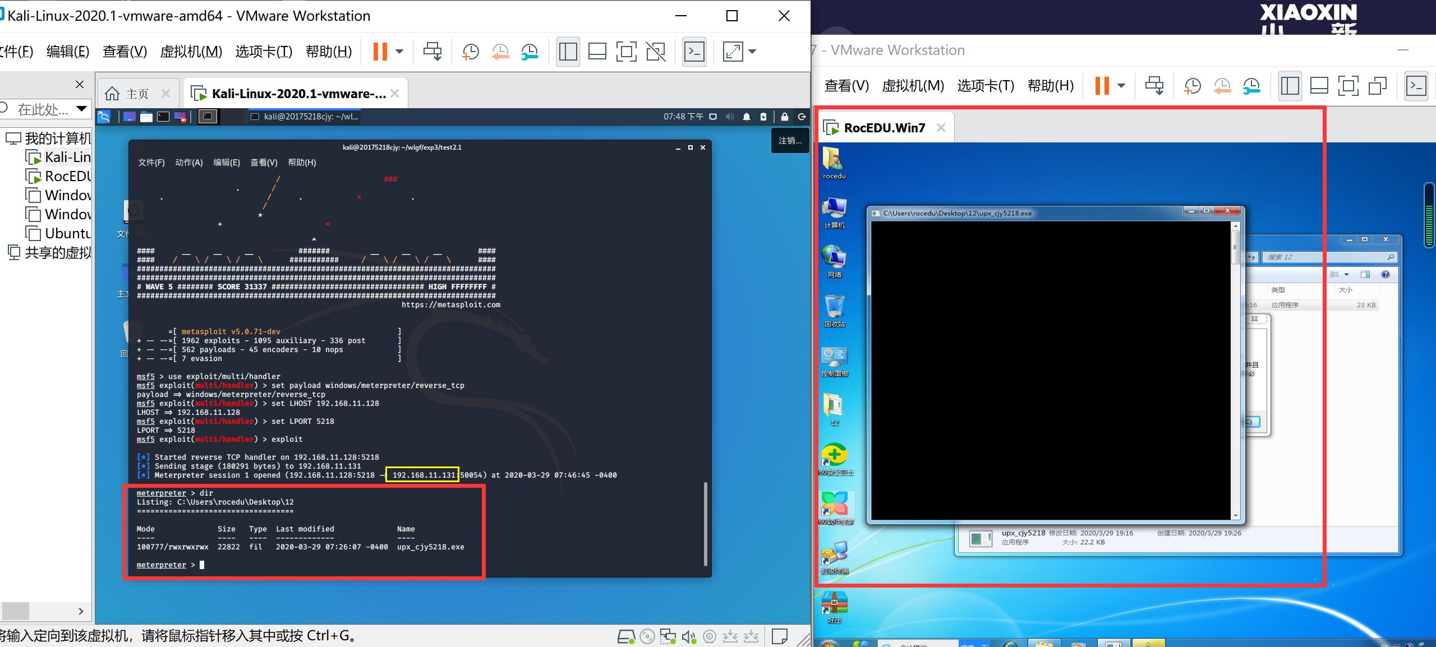Pause the Kali virtual machine

pyautogui.click(x=380, y=52)
